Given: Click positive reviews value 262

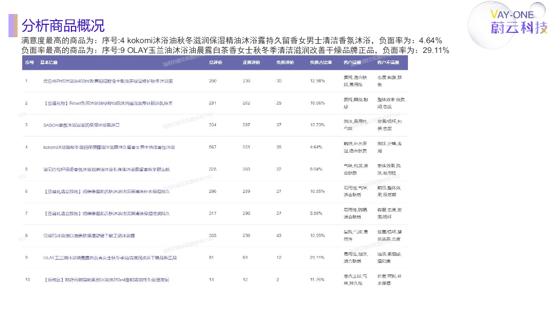Looking at the screenshot, I should 246,103.
